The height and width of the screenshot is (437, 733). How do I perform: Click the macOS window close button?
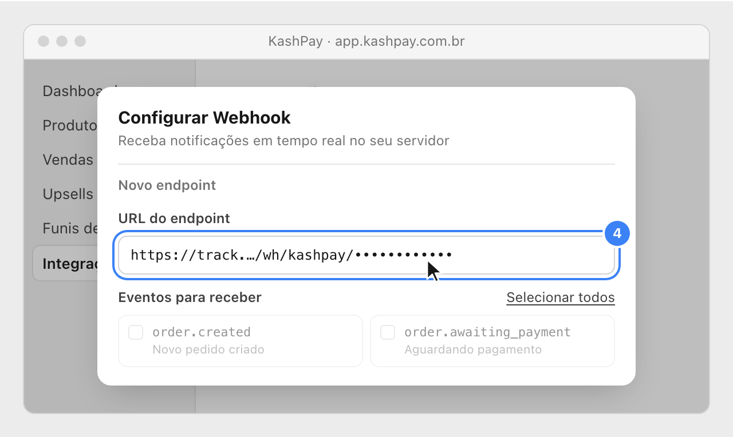tap(44, 41)
